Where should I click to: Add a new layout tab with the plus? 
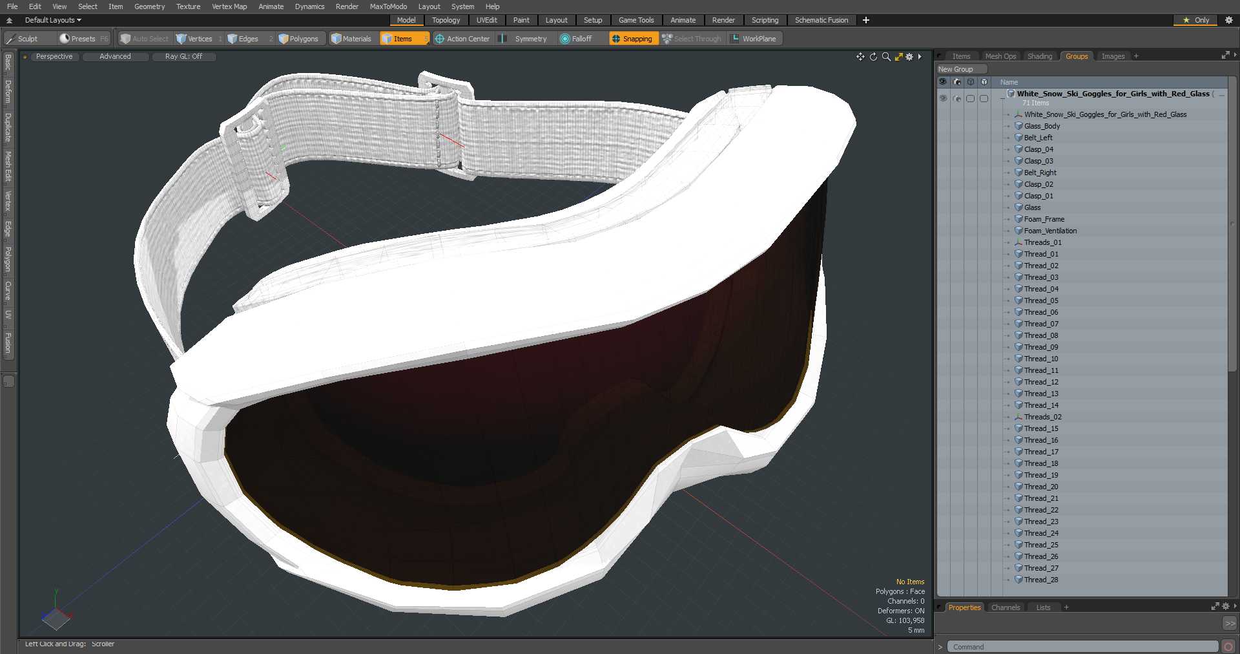tap(866, 20)
